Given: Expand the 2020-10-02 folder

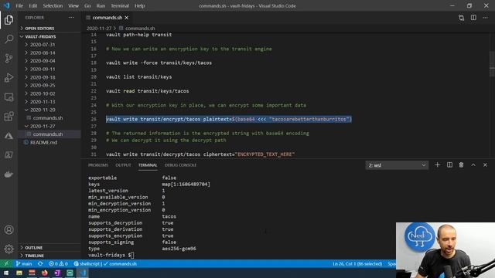Looking at the screenshot, I should 49,93.
